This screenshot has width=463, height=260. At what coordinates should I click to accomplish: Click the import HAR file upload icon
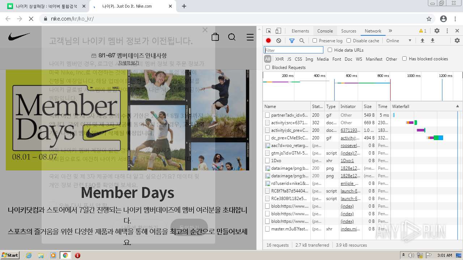pyautogui.click(x=422, y=41)
